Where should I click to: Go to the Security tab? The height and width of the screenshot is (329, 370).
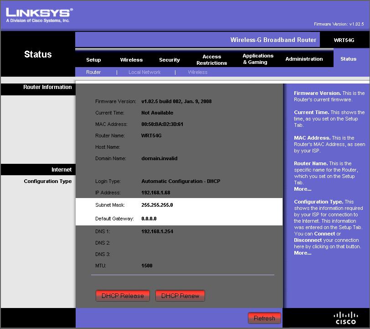coord(170,60)
